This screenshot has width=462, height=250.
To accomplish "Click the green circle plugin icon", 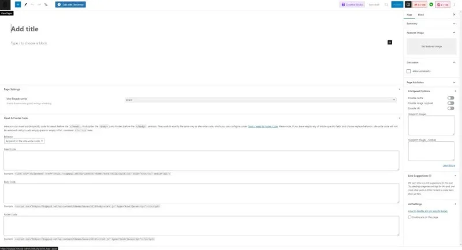I will point(431,4).
